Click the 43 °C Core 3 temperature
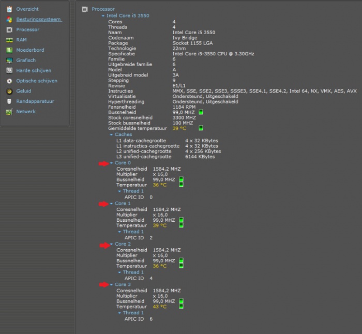362x334 pixels. coord(159,307)
